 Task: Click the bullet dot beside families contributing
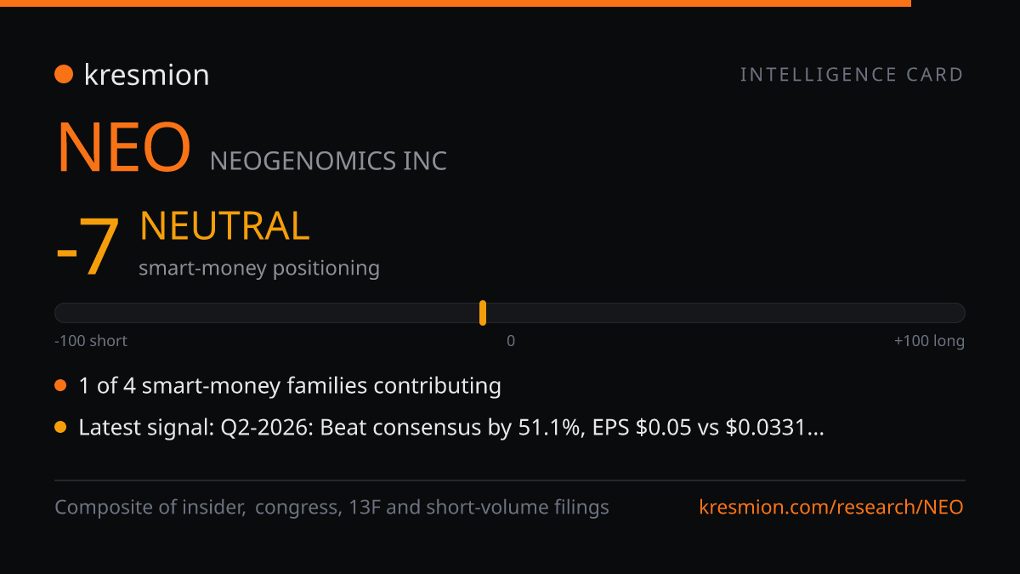tap(60, 386)
